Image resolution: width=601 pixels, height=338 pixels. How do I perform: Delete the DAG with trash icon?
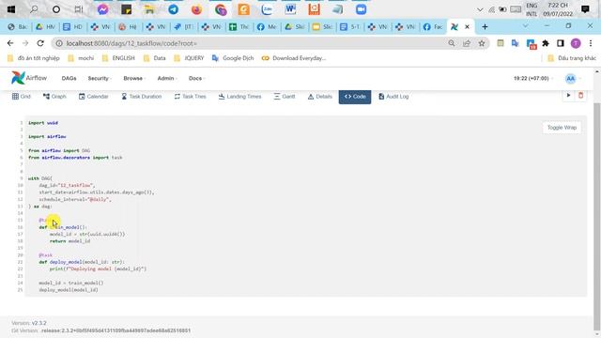coord(580,96)
